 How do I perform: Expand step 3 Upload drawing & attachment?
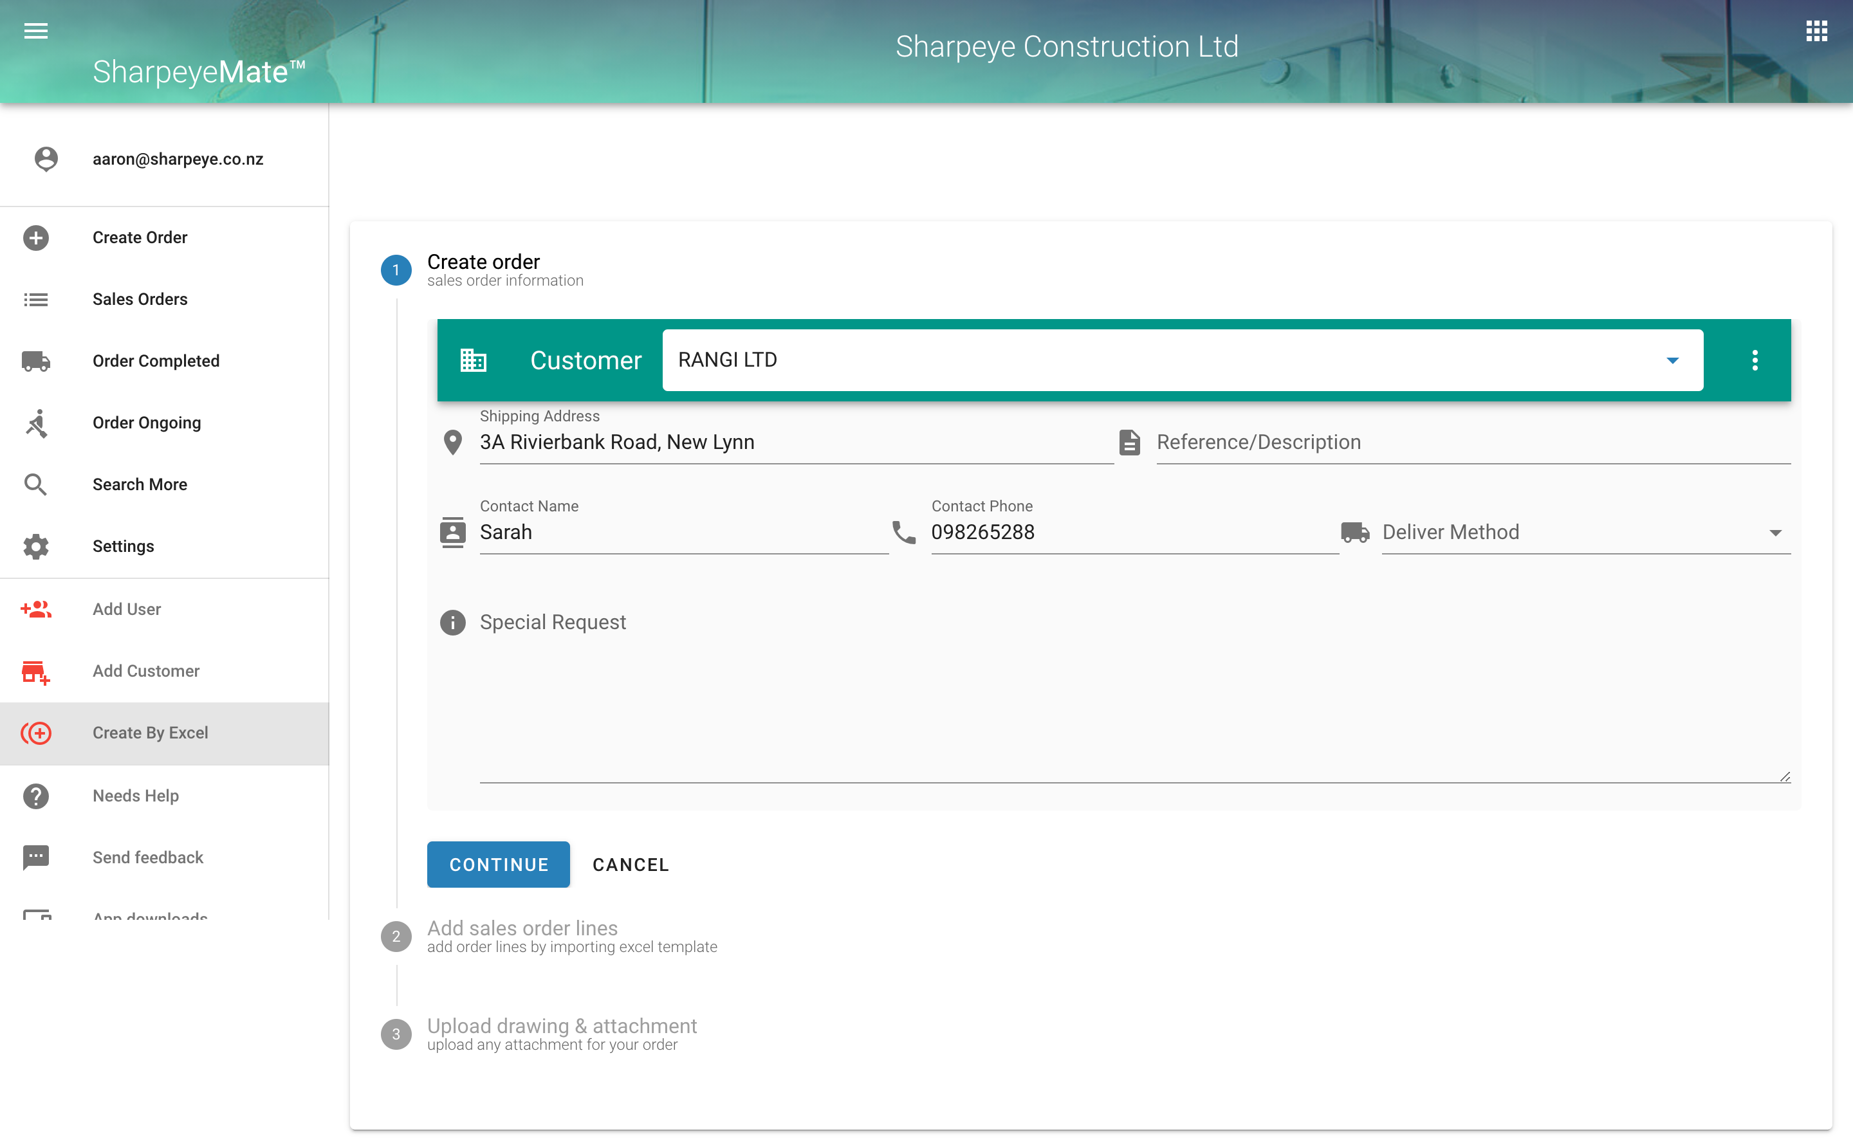(x=561, y=1026)
